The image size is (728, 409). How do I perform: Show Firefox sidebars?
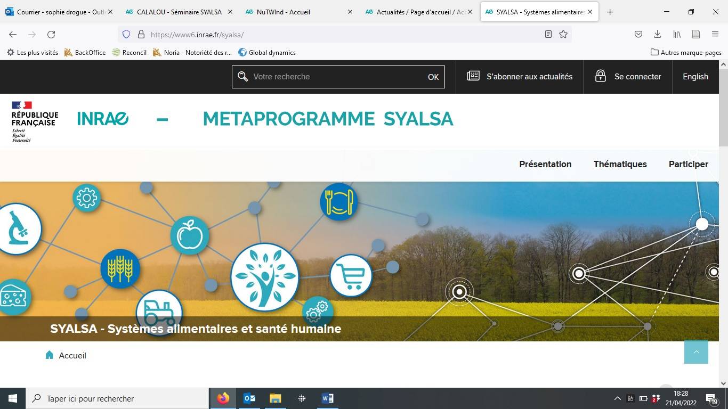(x=696, y=34)
